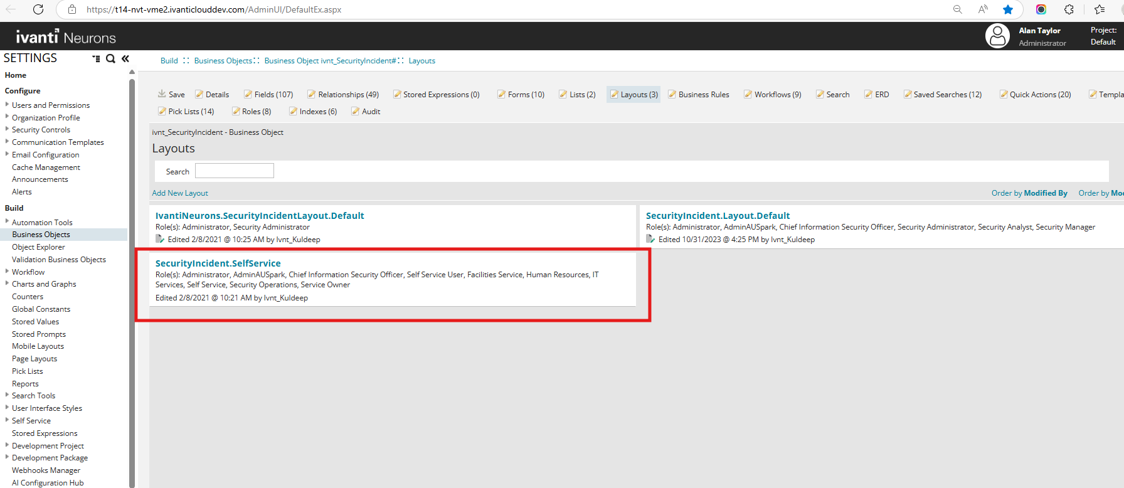Click edit icon beside IvantiNeurons layout date
Screen dimensions: 1124x488
pyautogui.click(x=160, y=239)
